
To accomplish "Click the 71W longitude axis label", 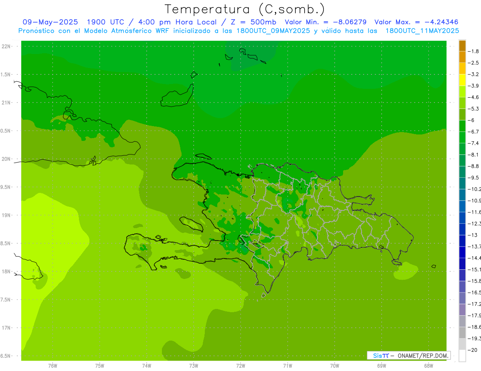I will (x=287, y=366).
